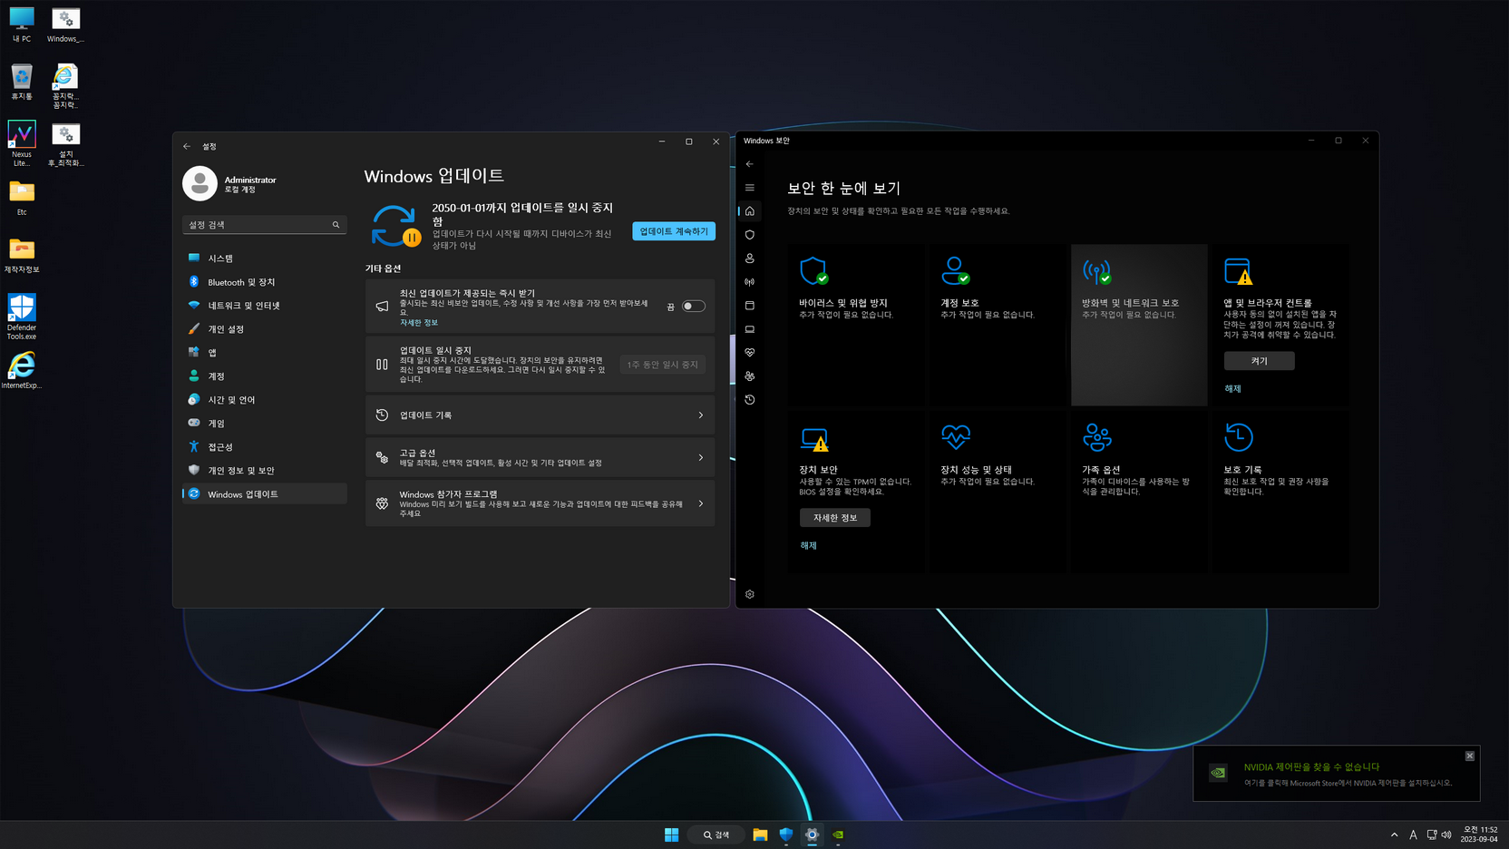Select 시스템 in Settings sidebar
Viewport: 1509px width, 849px height.
tap(265, 259)
